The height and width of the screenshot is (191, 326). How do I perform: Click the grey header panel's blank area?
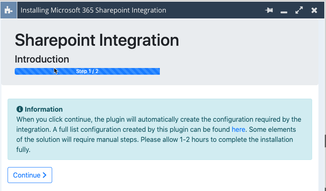pos(239,52)
